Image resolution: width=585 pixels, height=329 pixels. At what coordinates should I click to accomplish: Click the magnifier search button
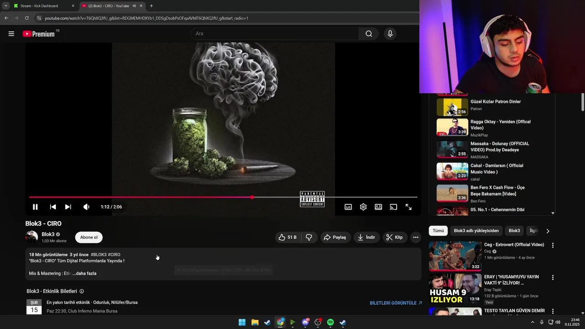(x=369, y=33)
